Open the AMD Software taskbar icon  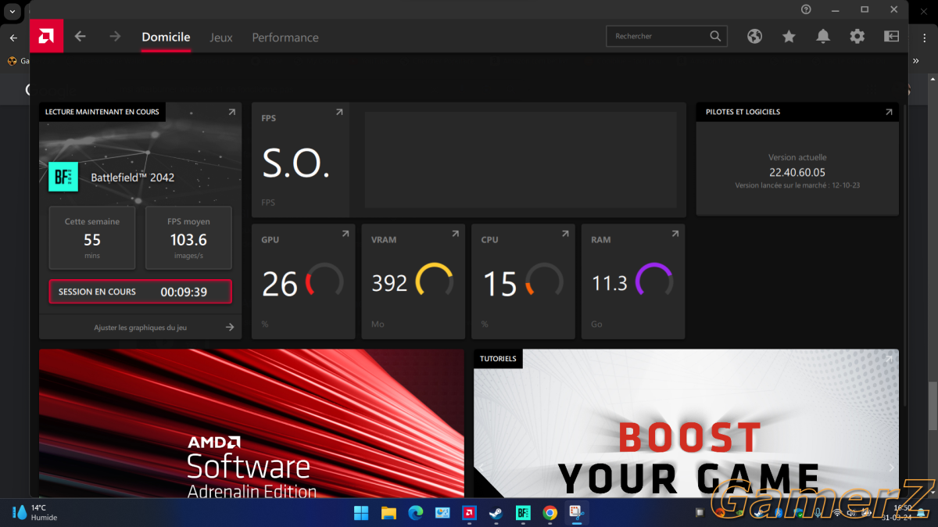(469, 513)
